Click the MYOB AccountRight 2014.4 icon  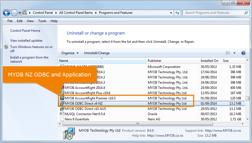(62, 88)
